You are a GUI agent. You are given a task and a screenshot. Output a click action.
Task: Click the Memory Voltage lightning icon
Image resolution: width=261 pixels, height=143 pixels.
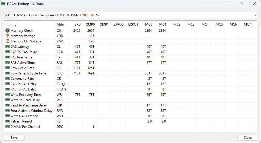point(8,36)
